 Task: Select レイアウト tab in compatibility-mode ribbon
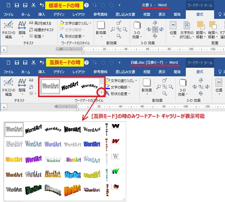click(x=79, y=72)
